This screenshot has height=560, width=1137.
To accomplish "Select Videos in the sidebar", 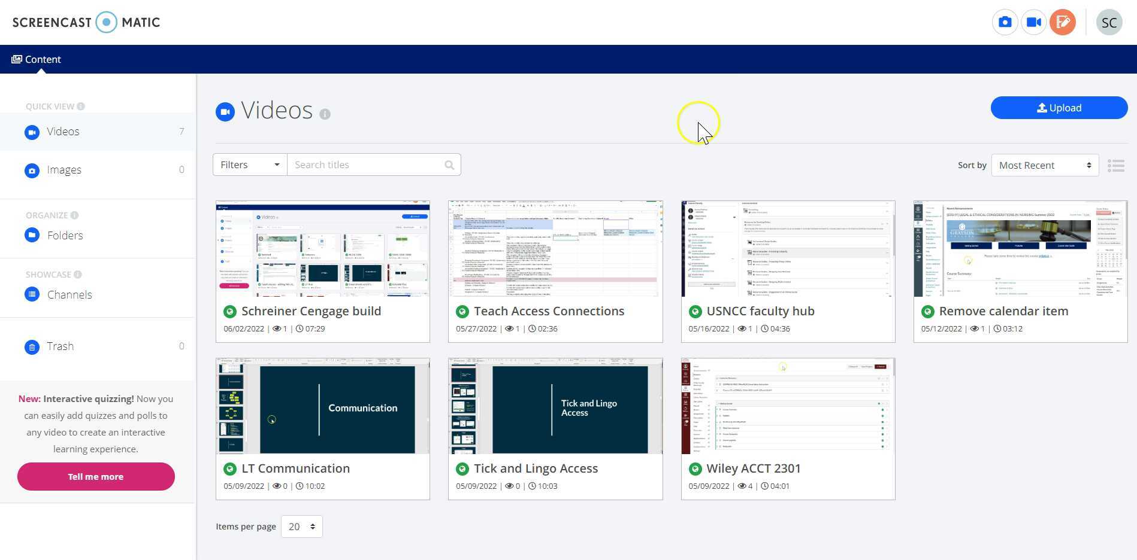I will pos(98,132).
